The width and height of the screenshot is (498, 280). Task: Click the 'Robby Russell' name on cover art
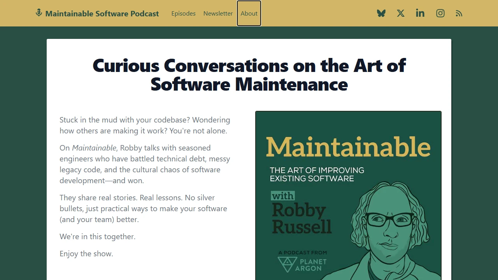(x=302, y=217)
